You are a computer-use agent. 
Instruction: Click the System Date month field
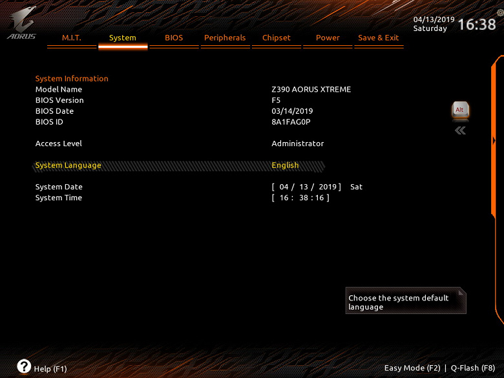point(284,187)
